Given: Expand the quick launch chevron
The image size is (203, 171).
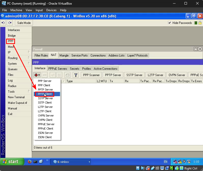Looking at the screenshot, I should 47,160.
